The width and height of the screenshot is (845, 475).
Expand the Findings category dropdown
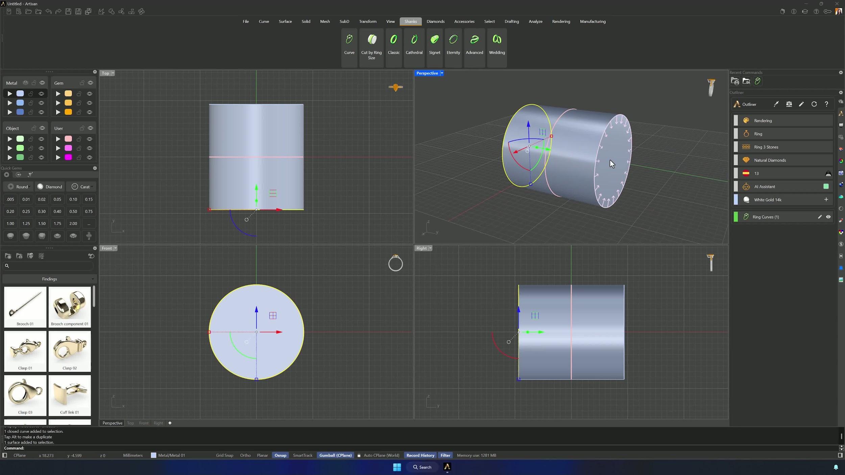(49, 279)
